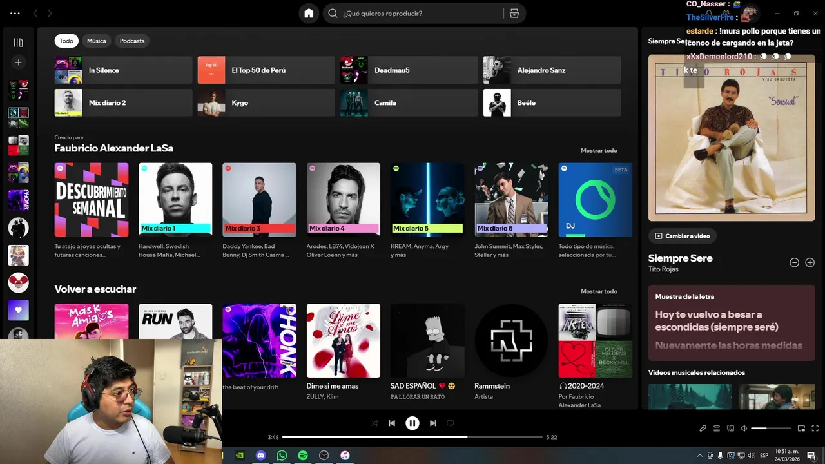Skip to previous track
Screen dimensions: 825x464
pos(392,423)
